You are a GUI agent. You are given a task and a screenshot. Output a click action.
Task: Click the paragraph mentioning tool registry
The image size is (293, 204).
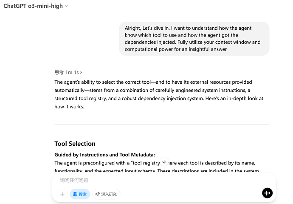(x=157, y=167)
